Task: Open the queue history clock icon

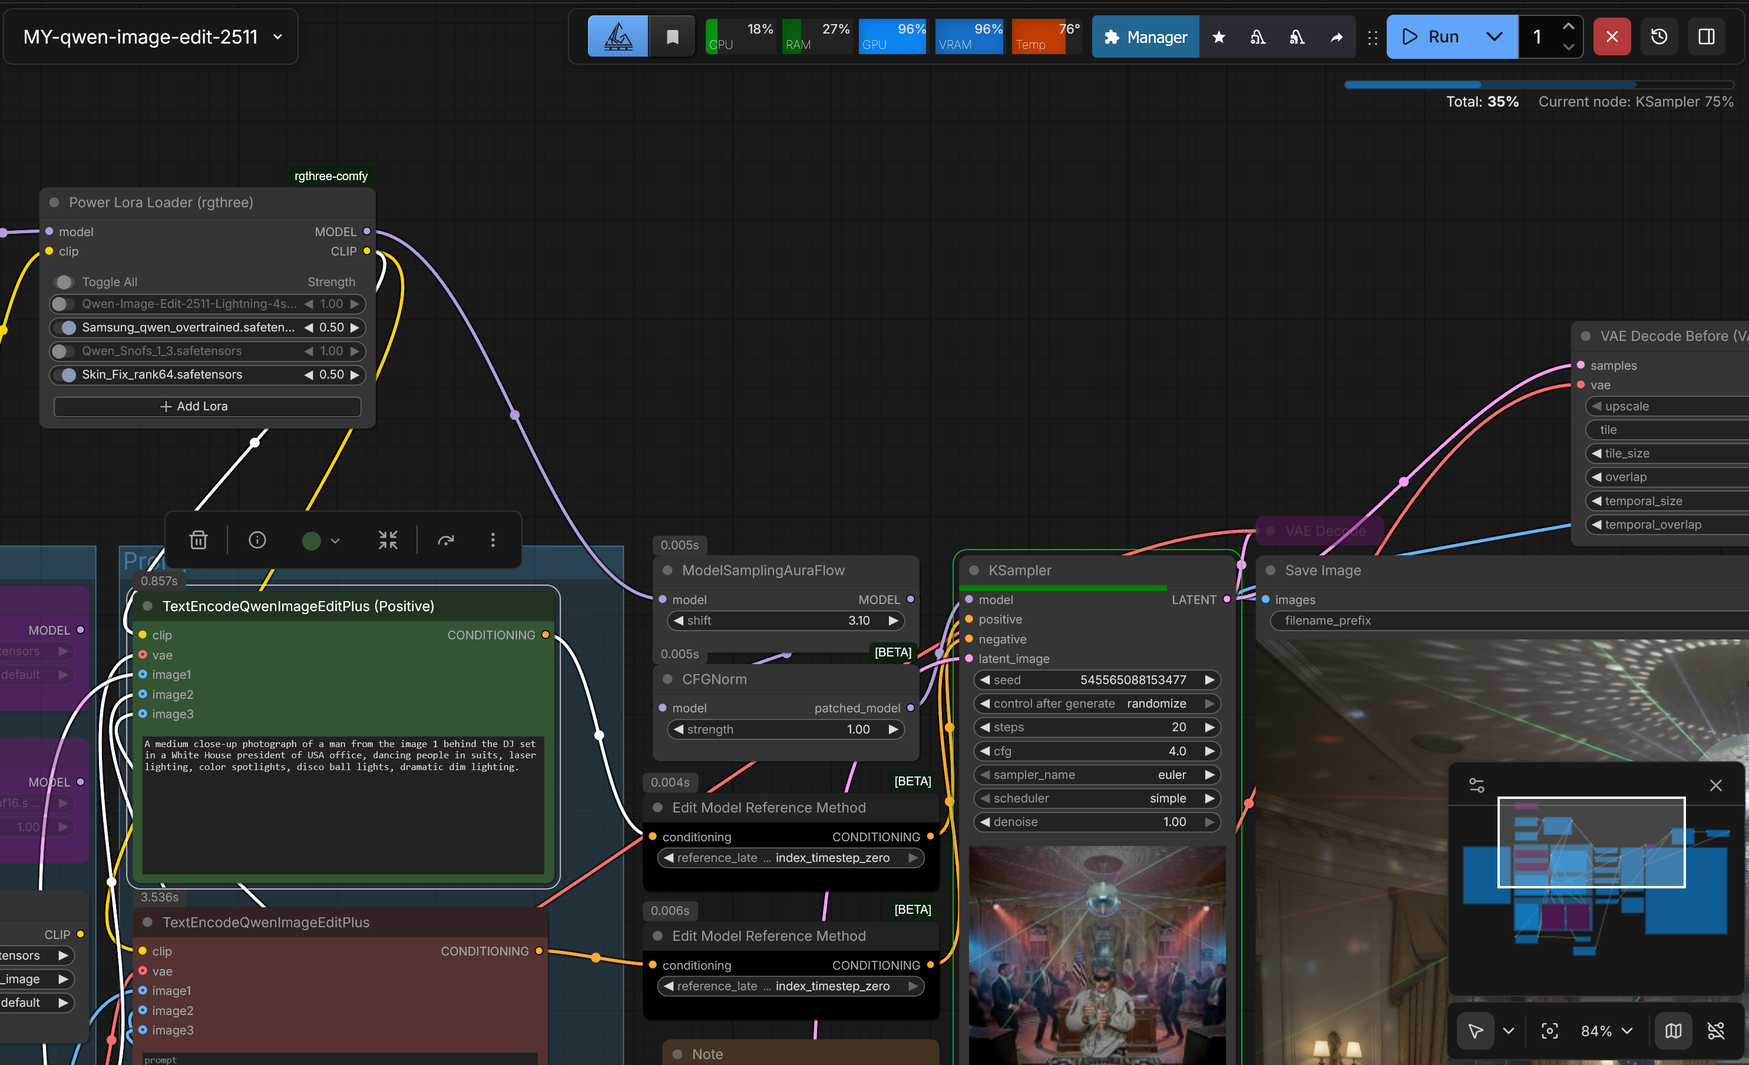Action: click(1659, 36)
